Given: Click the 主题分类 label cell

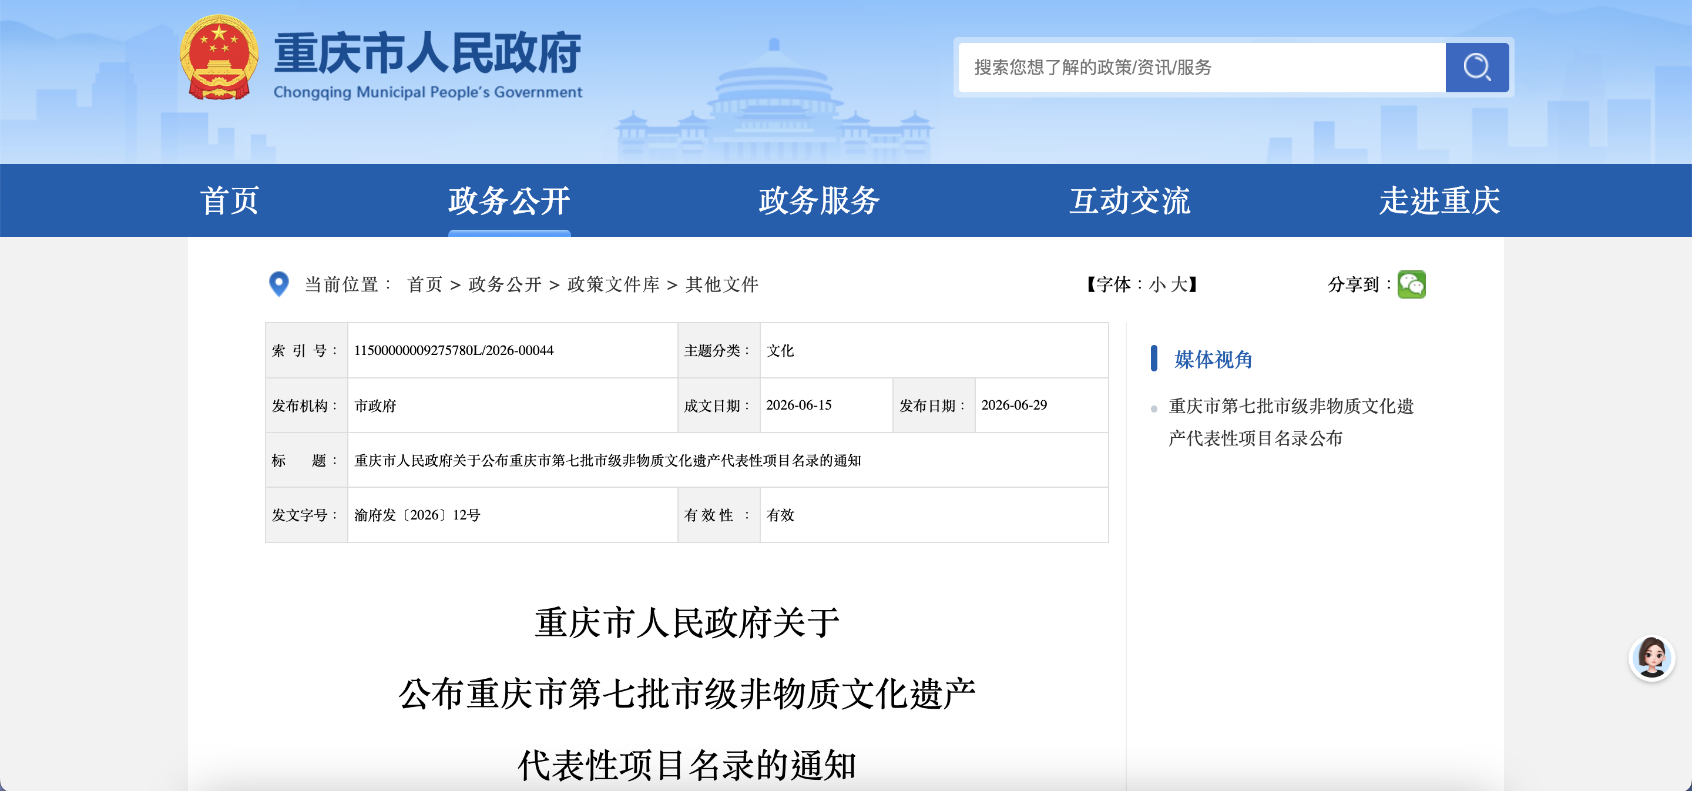Looking at the screenshot, I should 719,350.
